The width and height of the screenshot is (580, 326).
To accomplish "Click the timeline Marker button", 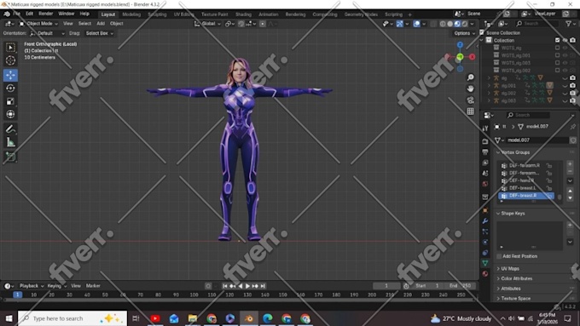I will pos(93,286).
